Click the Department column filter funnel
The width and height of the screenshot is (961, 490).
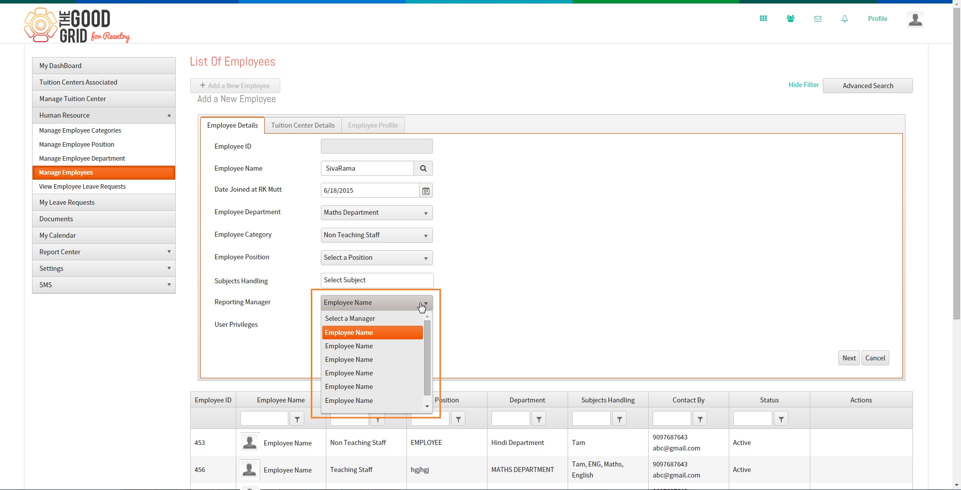click(x=539, y=419)
